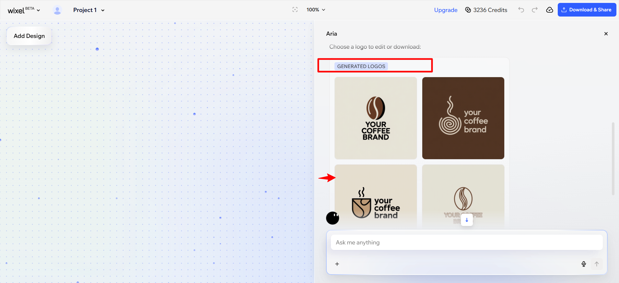Close the Aria panel
Viewport: 619px width, 283px height.
click(606, 34)
